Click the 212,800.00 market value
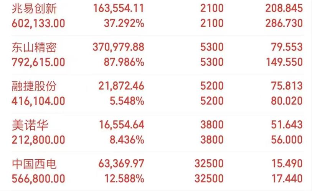Viewport: 312px width, 191px height. pyautogui.click(x=38, y=140)
